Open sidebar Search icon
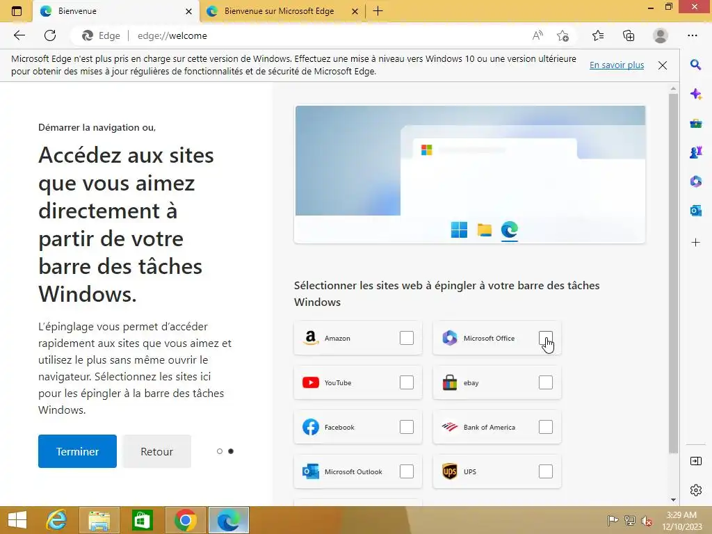Image resolution: width=712 pixels, height=534 pixels. pos(695,65)
